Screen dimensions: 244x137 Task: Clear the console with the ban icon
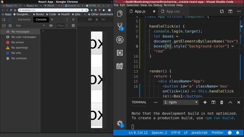[10, 25]
